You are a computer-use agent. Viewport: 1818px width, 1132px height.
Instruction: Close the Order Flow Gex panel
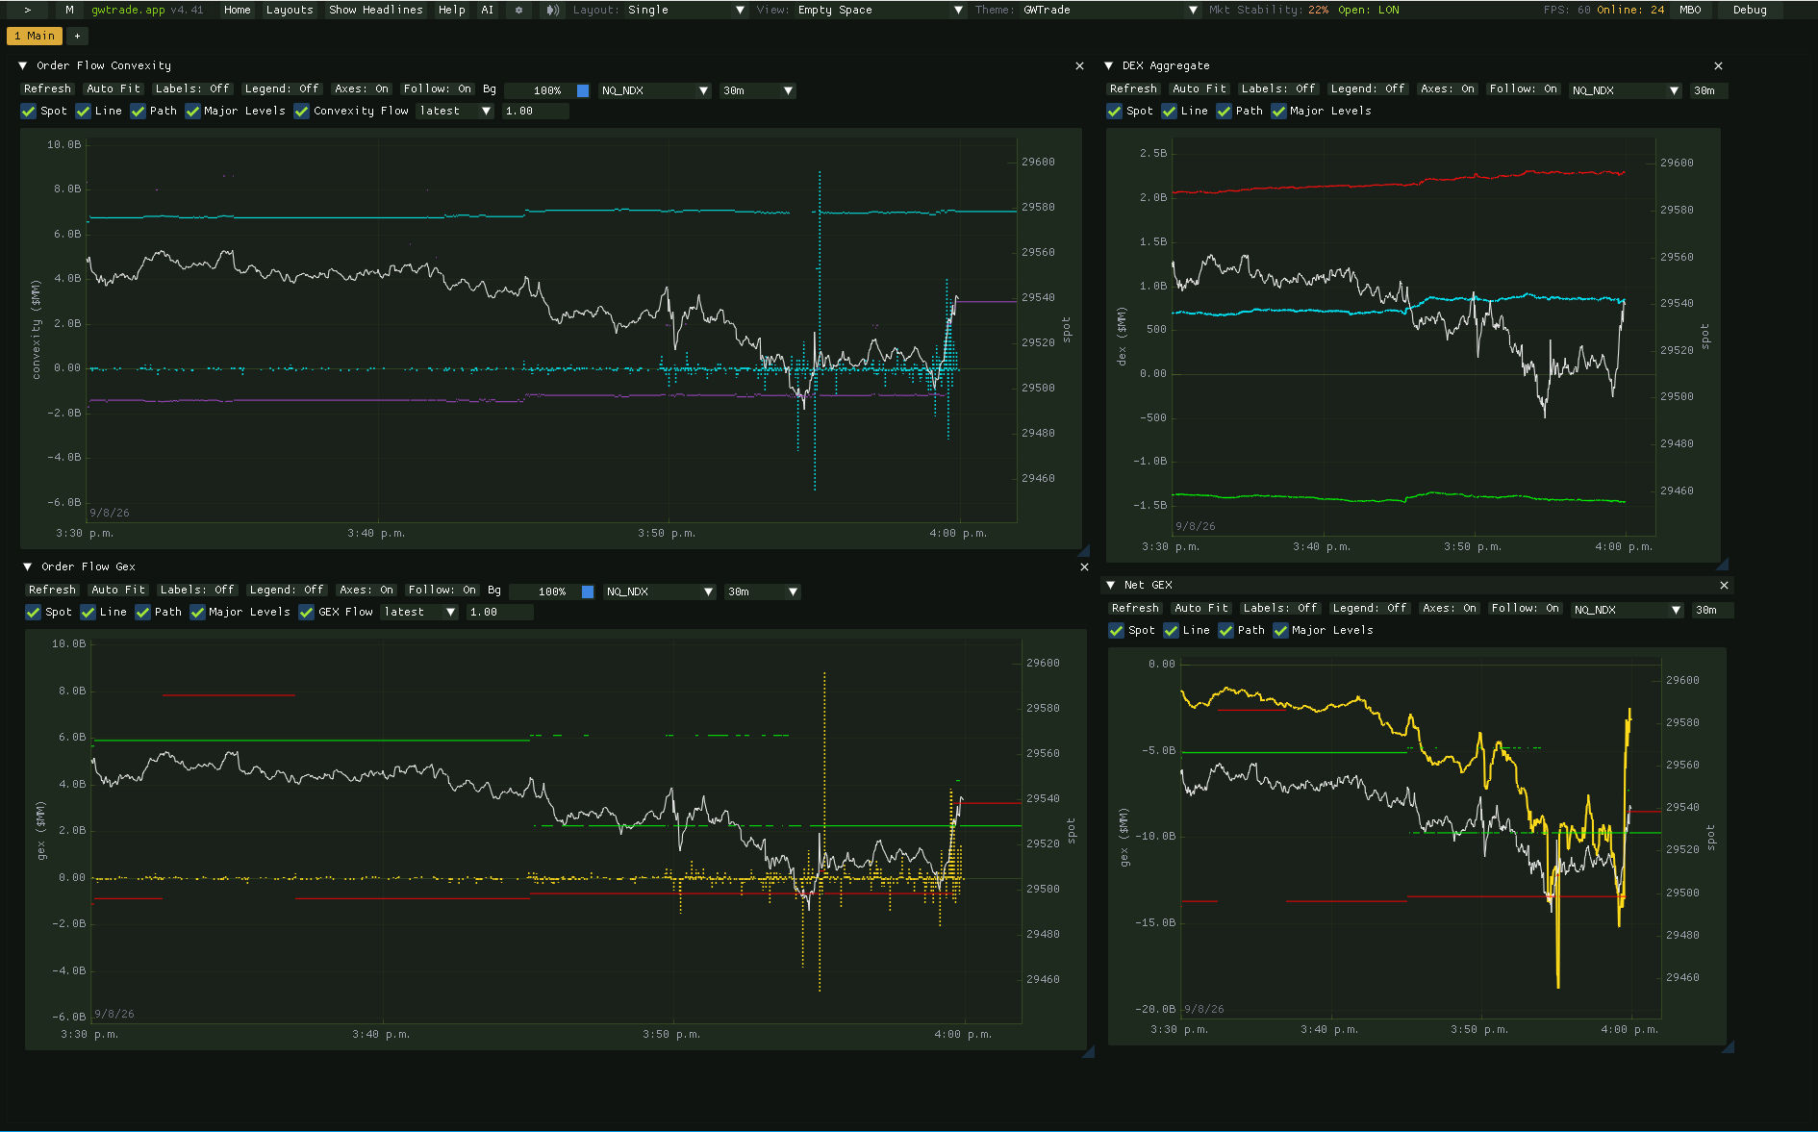pos(1084,567)
